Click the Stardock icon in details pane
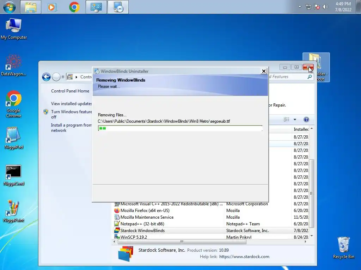 pos(126,254)
